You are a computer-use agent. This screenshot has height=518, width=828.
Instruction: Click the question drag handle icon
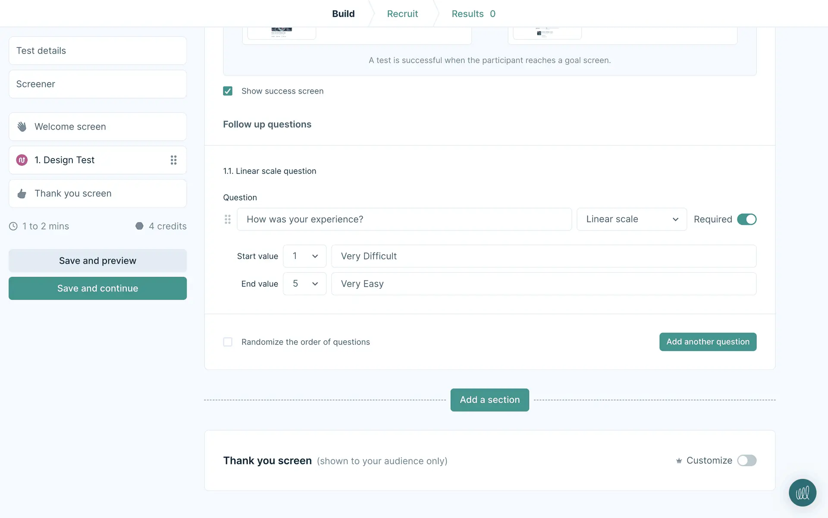coord(228,219)
